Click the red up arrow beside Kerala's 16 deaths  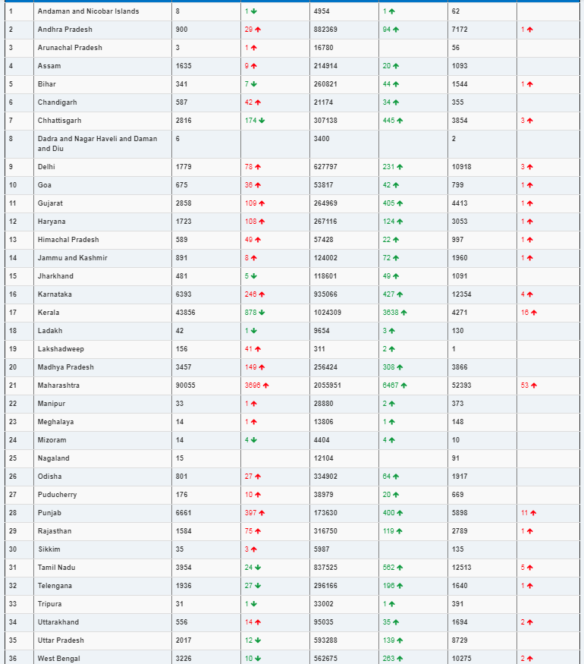click(x=534, y=313)
